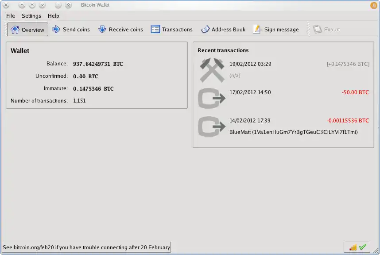Click the orange Bitcoin icon in title bar
The height and width of the screenshot is (255, 380).
374,5
